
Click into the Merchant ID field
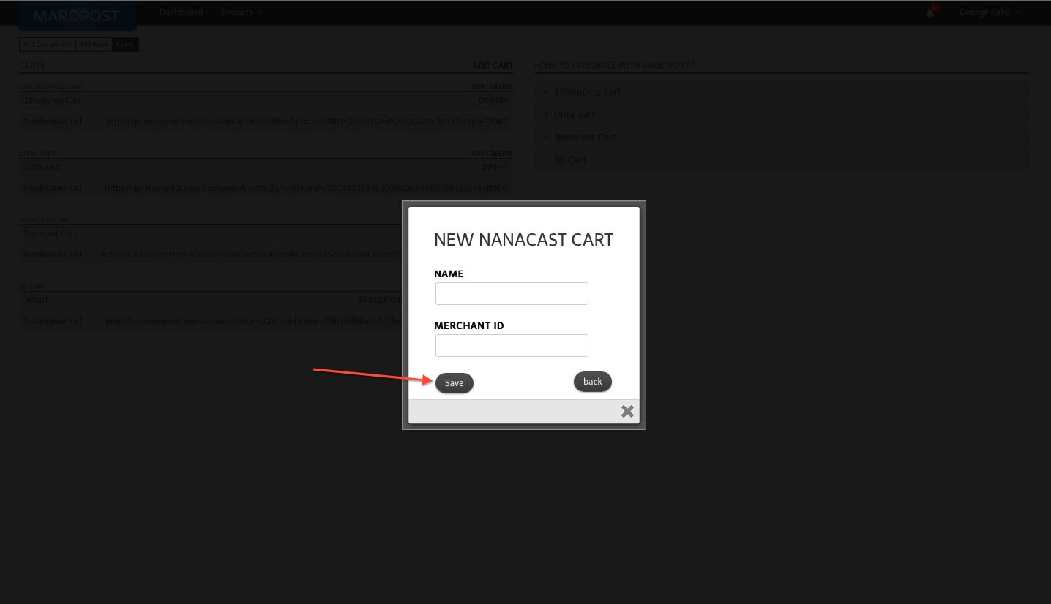pos(512,346)
